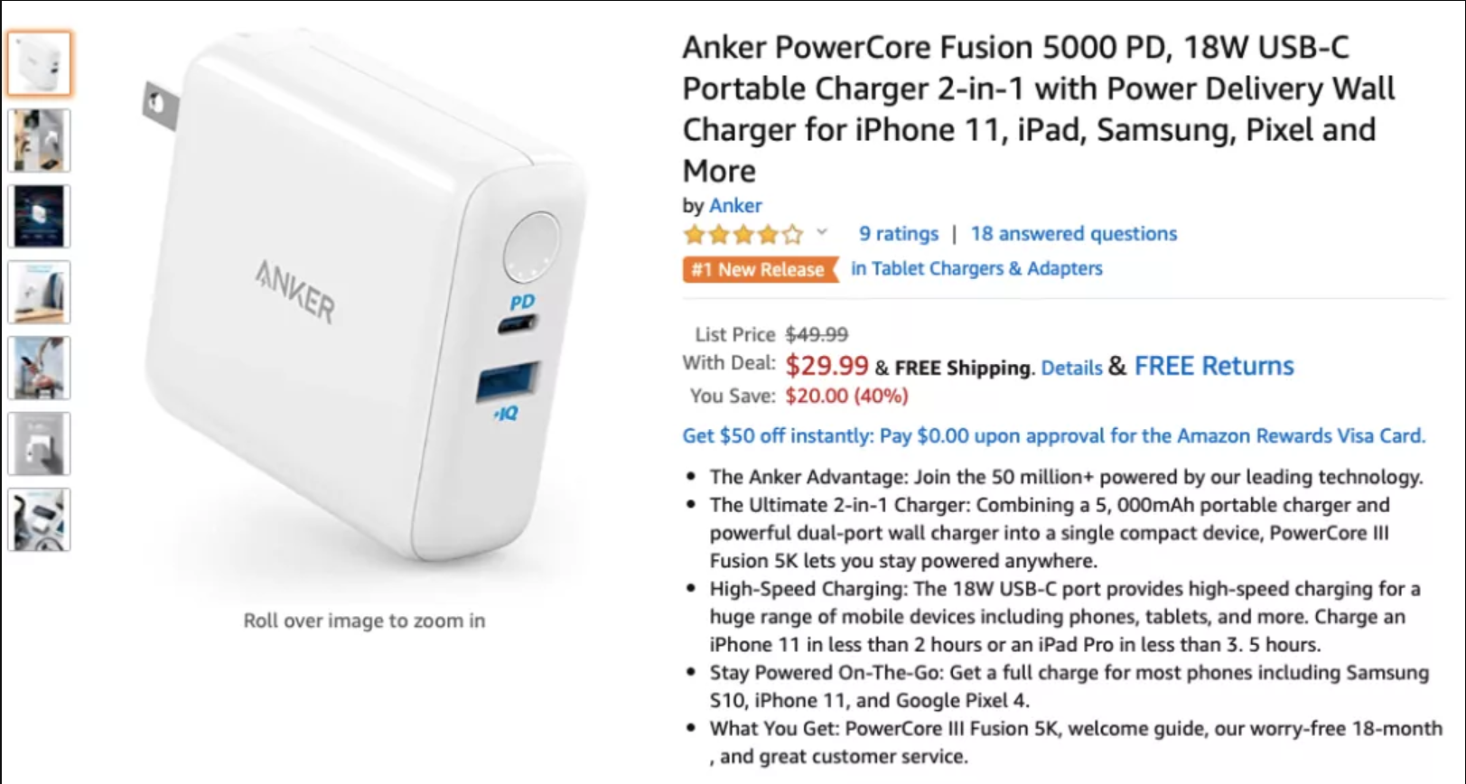Click the FREE Returns link

(x=1214, y=366)
